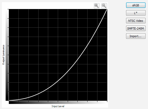
Task: Click the curve's top-right end point
Action: pyautogui.click(x=107, y=10)
